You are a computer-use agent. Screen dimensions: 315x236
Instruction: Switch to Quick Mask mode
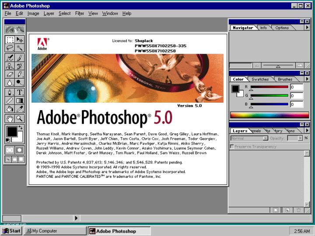(20, 150)
